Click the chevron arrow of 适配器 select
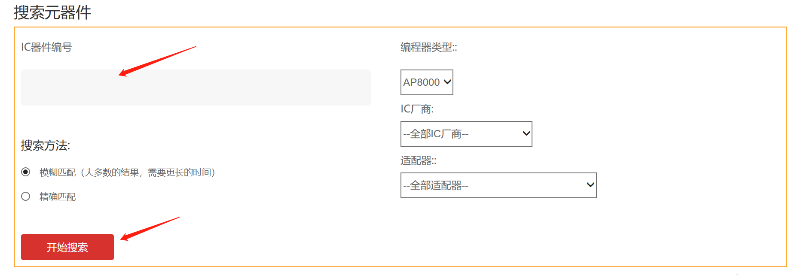The width and height of the screenshot is (801, 275). click(x=590, y=185)
